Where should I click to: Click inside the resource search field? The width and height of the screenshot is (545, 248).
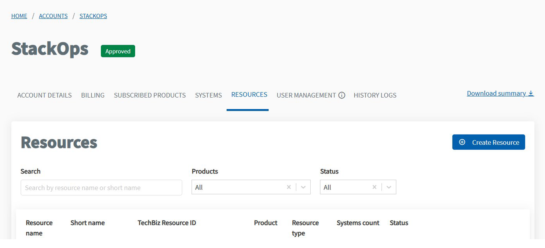[101, 187]
